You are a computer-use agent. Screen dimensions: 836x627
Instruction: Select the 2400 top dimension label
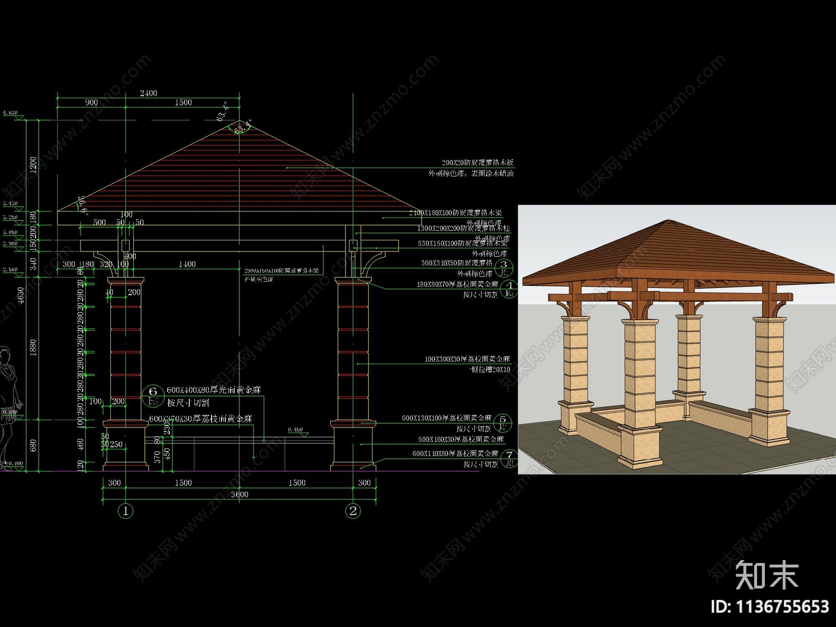(148, 93)
